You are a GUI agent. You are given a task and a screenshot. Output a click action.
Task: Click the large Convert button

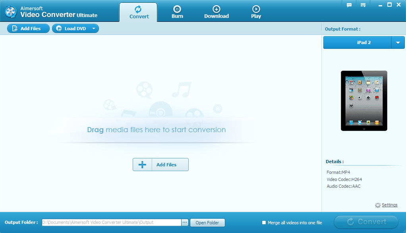[366, 222]
